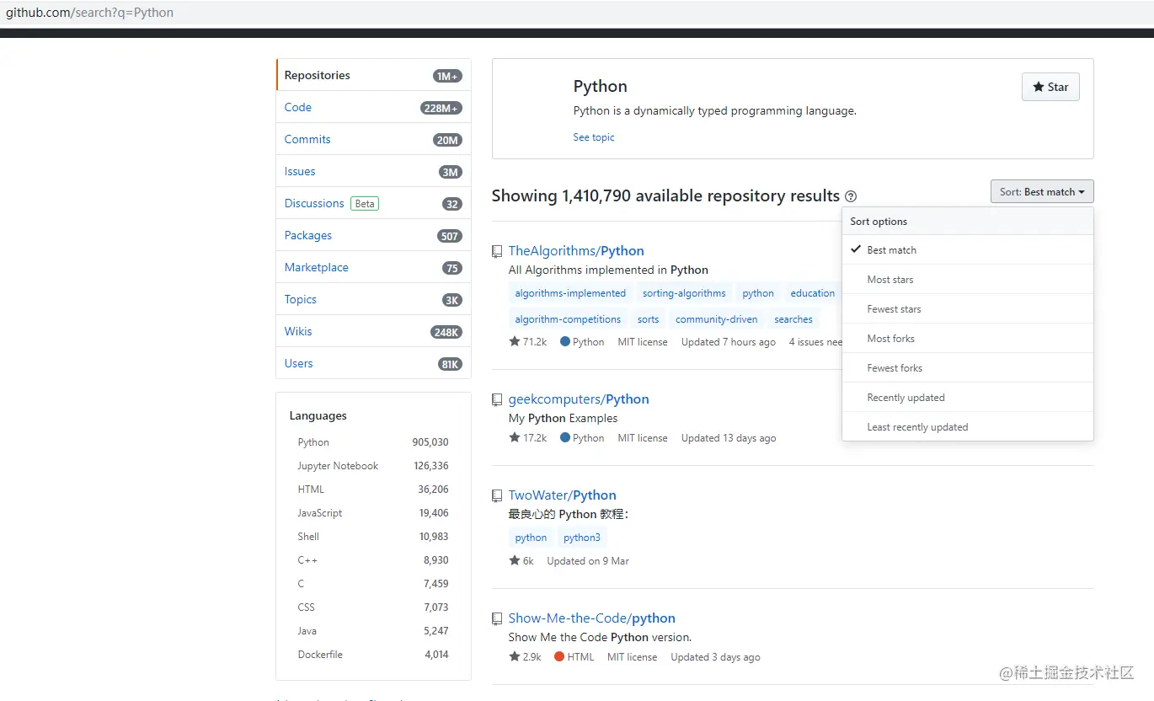The image size is (1154, 701).
Task: Filter results by Jupyter Notebook language
Action: [x=373, y=466]
